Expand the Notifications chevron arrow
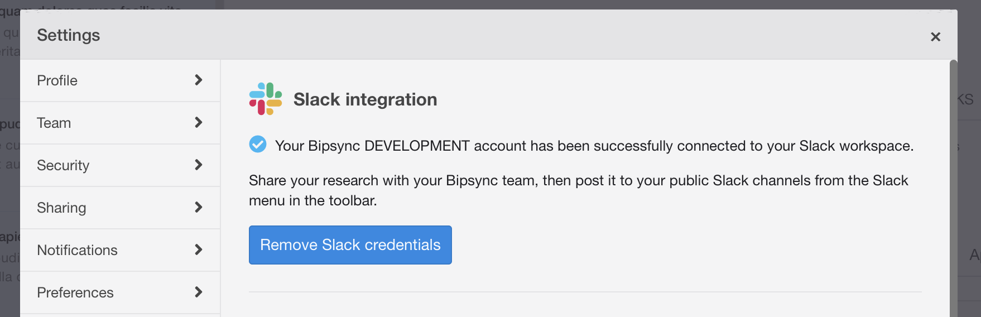The width and height of the screenshot is (981, 317). tap(198, 249)
